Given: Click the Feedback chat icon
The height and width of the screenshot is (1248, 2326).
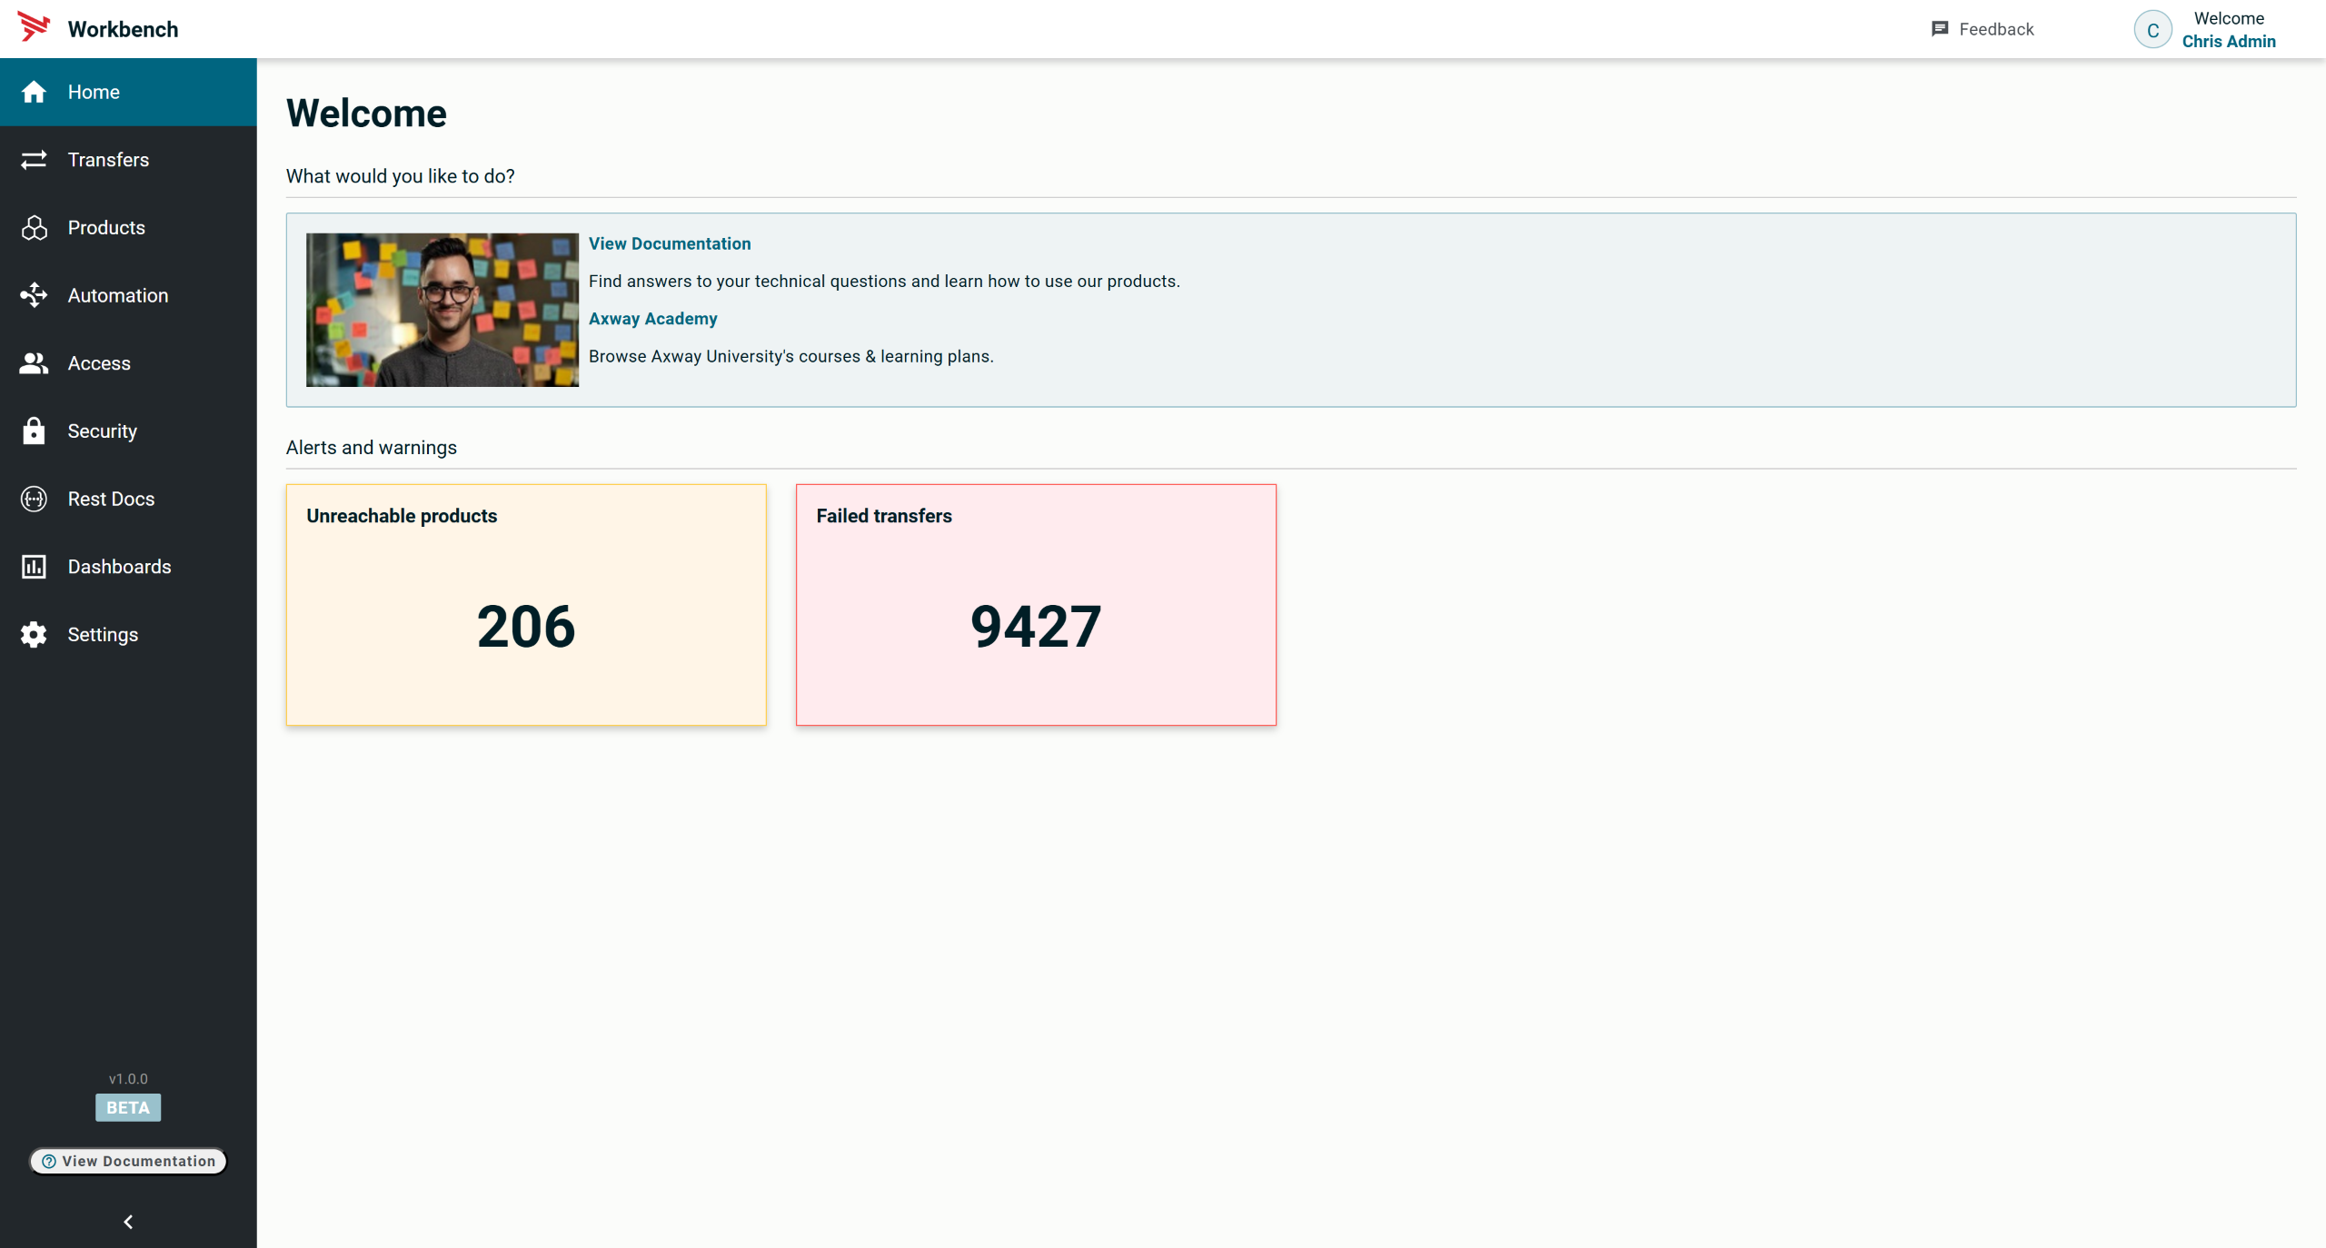Looking at the screenshot, I should pyautogui.click(x=1939, y=29).
